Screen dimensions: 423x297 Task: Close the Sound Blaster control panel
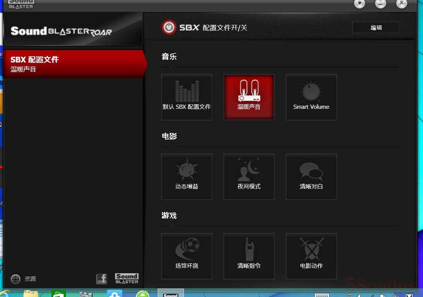[402, 3]
